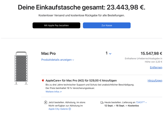This screenshot has width=165, height=121.
Task: Click the red AppleCare apple icon
Action: [x=43, y=80]
